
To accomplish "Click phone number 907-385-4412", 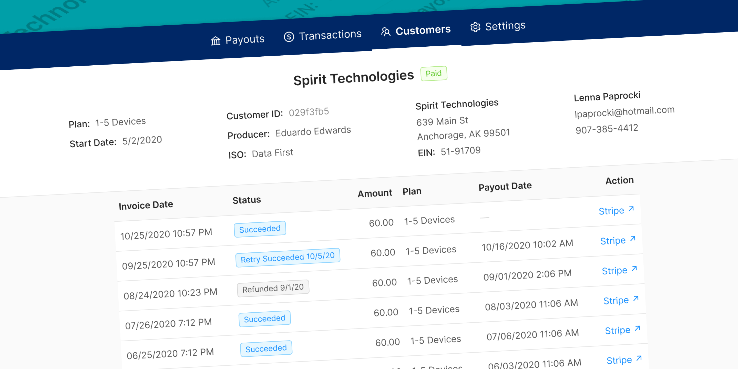I will coord(607,129).
